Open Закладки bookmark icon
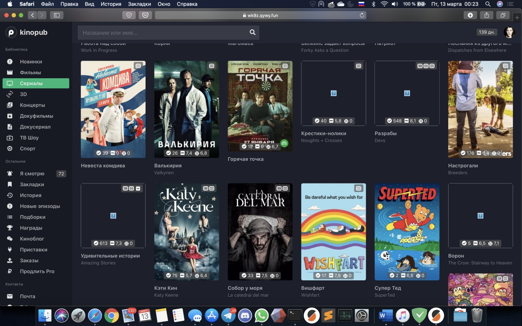Image resolution: width=522 pixels, height=326 pixels. 10,184
